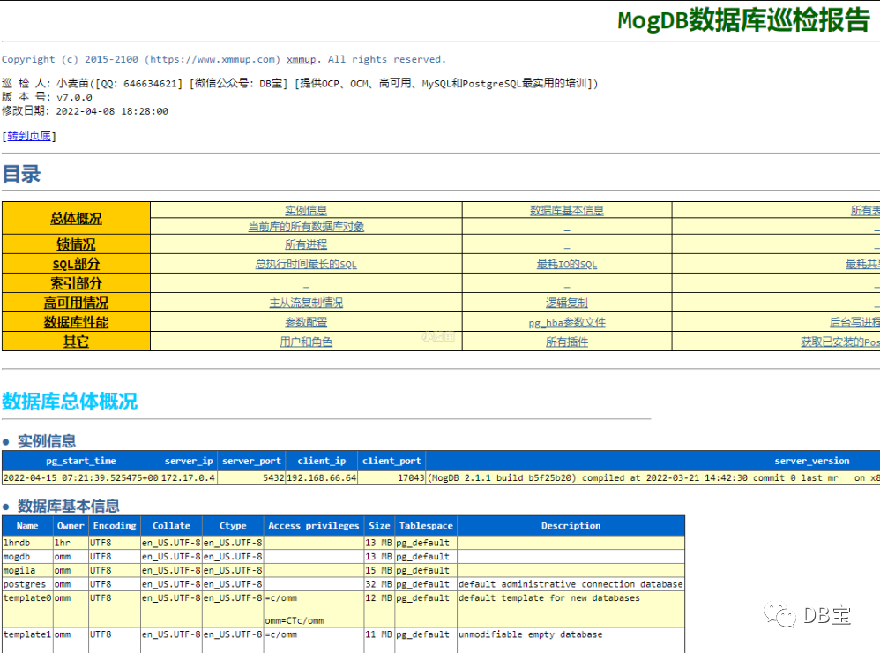Open 获取已安装的 link in 其它 row
Screen dimensions: 880x653
click(840, 342)
